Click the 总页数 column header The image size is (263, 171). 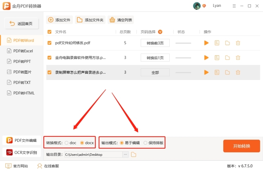pos(125,32)
